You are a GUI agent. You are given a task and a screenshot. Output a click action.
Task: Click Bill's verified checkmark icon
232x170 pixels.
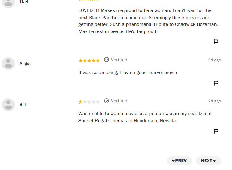(x=107, y=101)
